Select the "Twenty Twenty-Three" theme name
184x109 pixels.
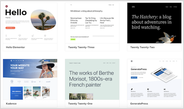pyautogui.click(x=81, y=47)
